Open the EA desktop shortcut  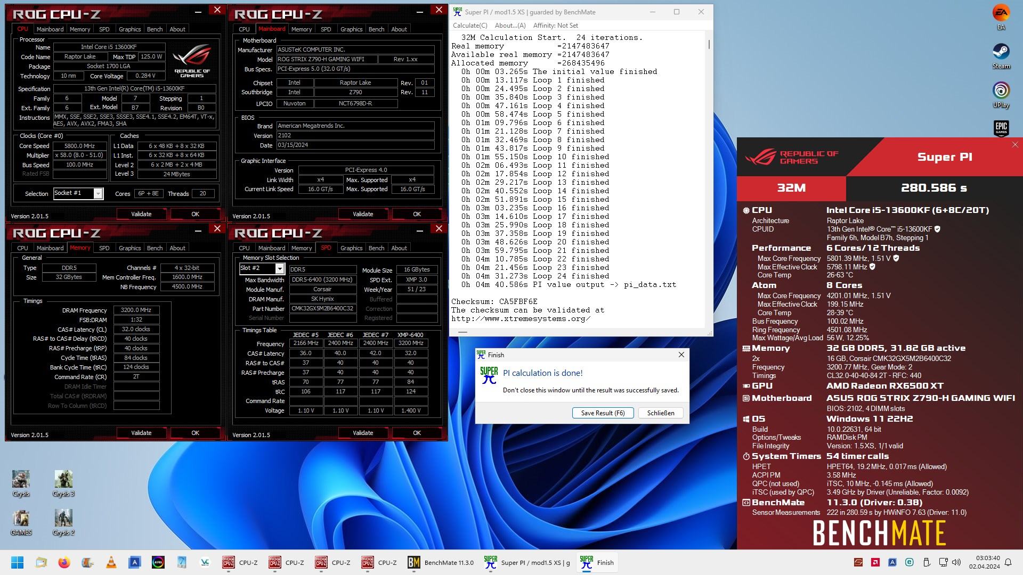(1001, 17)
